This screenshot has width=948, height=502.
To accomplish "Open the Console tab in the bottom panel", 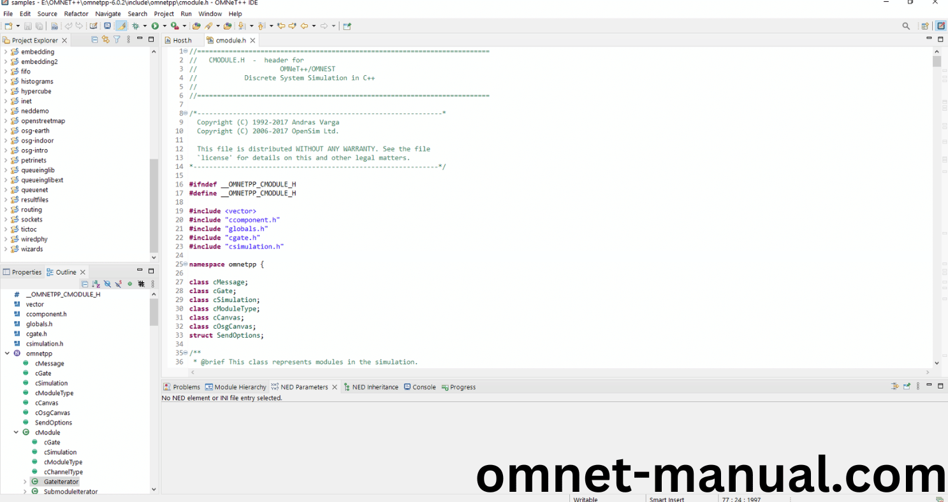I will pos(423,387).
